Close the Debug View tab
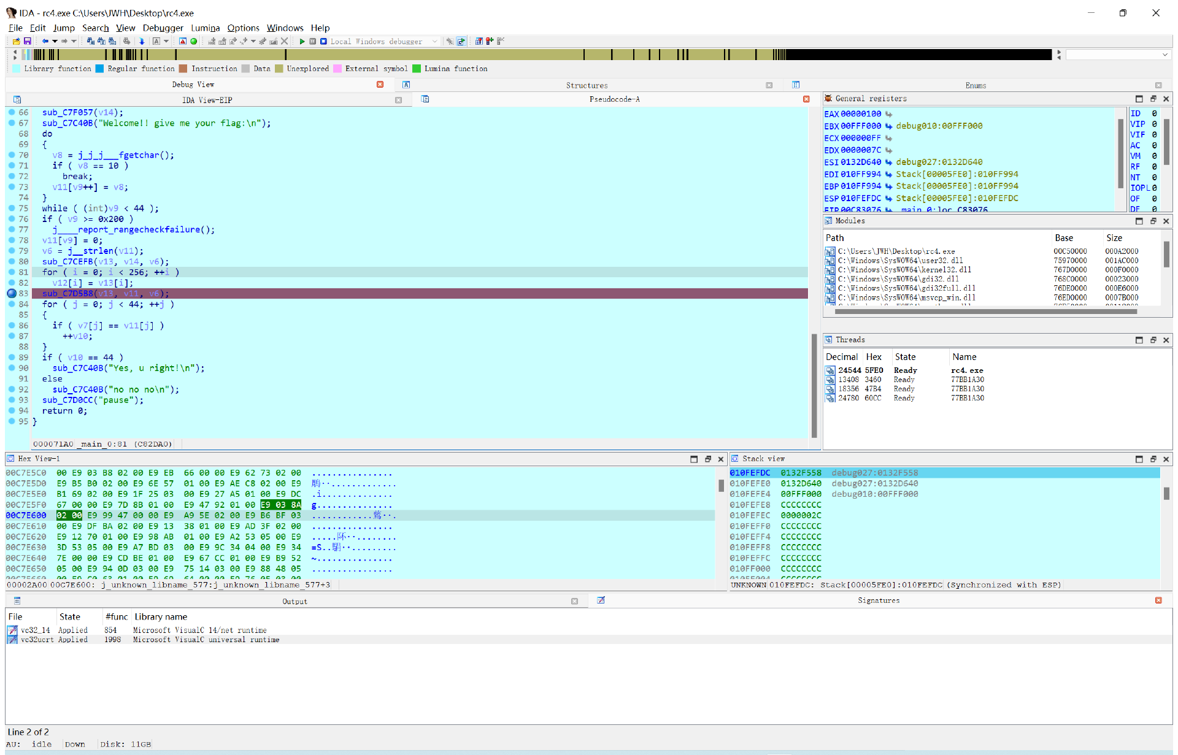1178x755 pixels. click(x=380, y=85)
